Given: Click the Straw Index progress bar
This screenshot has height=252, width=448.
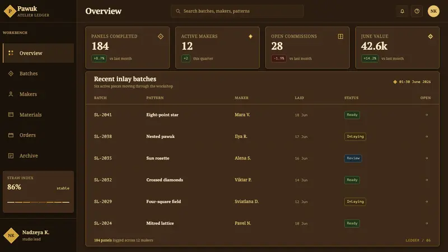Looking at the screenshot, I should 38,202.
